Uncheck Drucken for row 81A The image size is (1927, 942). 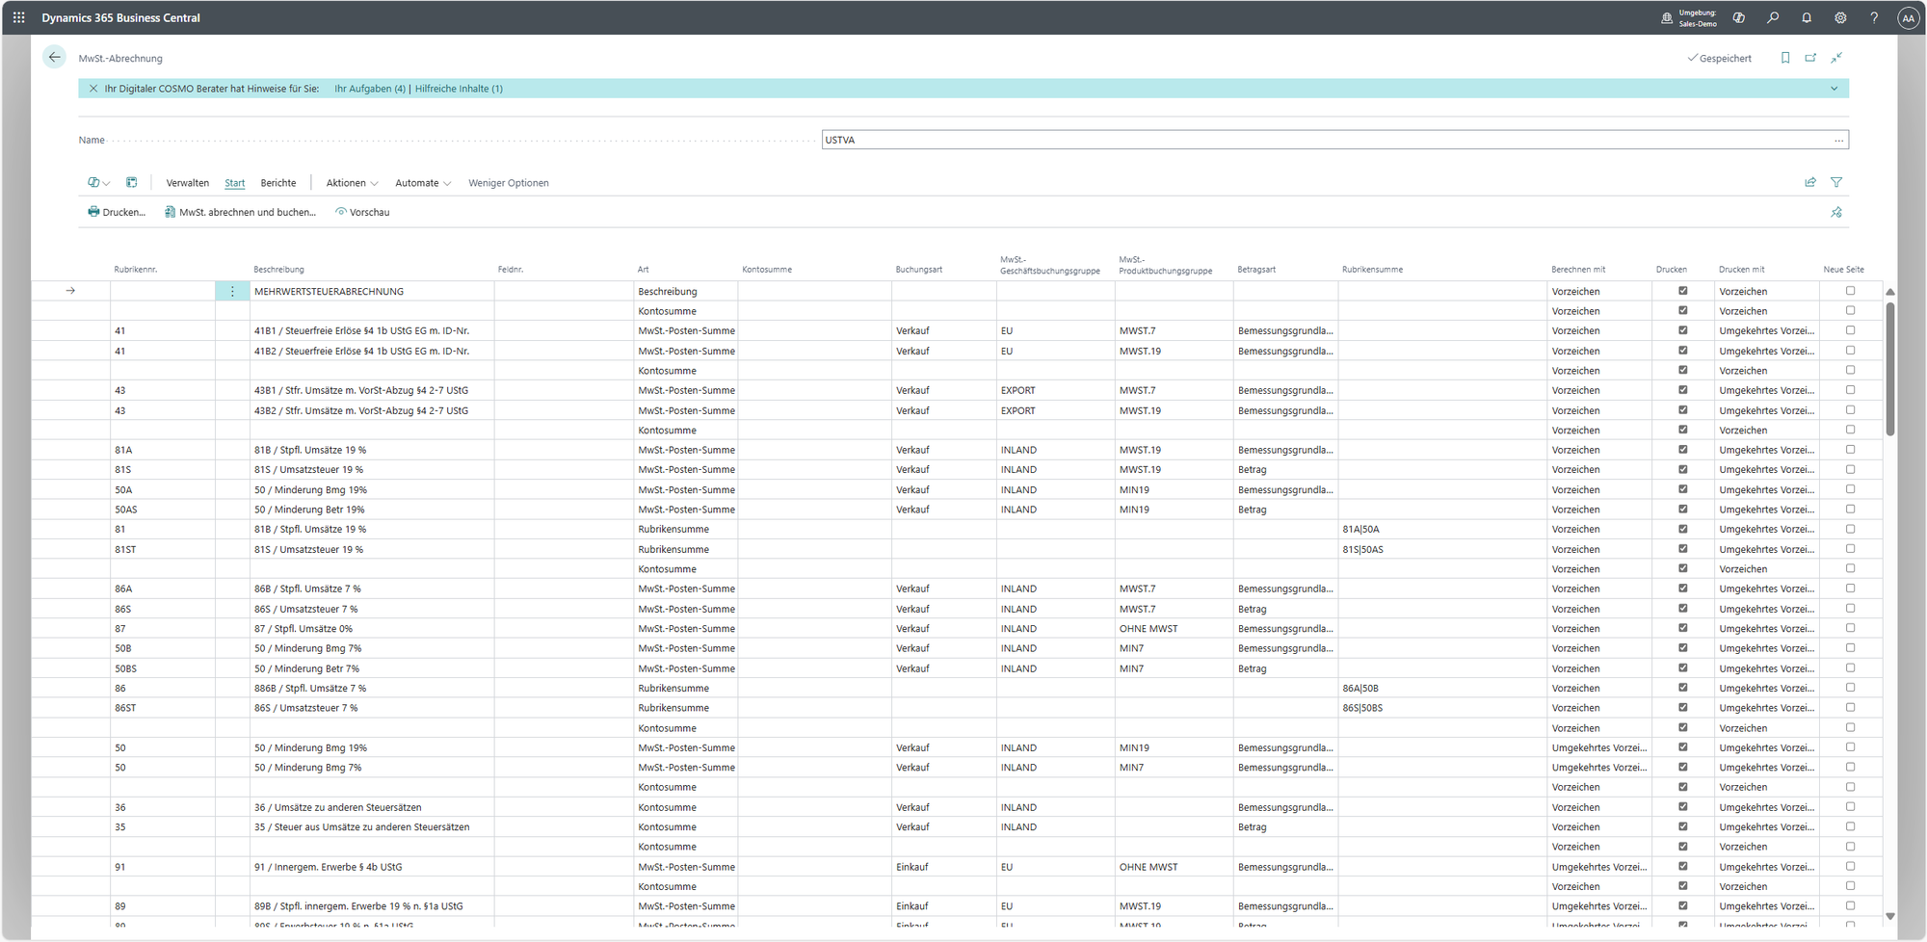coord(1683,450)
